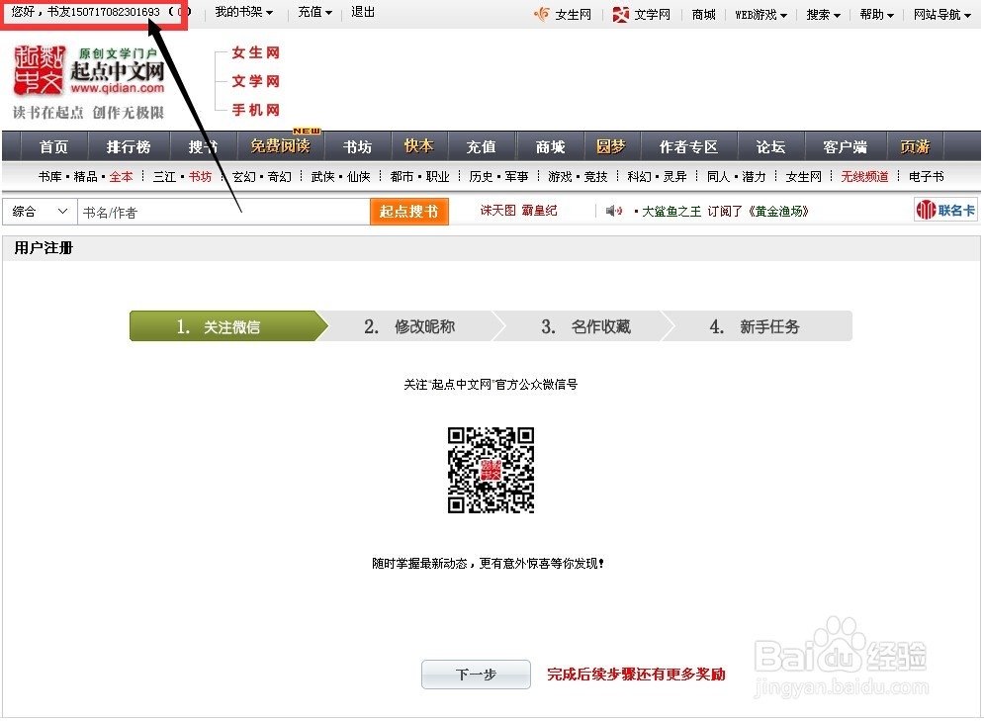Click the 电子书 sub-navigation link
Viewport: 984px width, 721px height.
(927, 177)
